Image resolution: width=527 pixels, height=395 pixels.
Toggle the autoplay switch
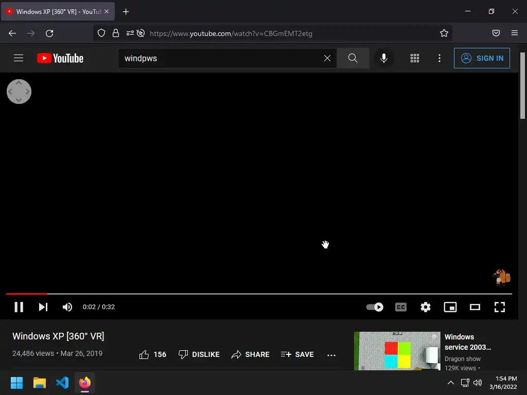375,307
